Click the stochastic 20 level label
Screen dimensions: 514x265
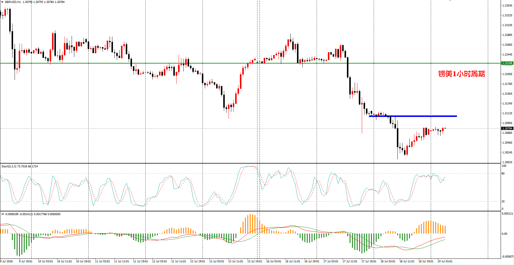(x=503, y=201)
